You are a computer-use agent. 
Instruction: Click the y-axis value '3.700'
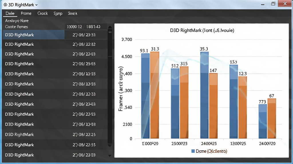coord(127,39)
